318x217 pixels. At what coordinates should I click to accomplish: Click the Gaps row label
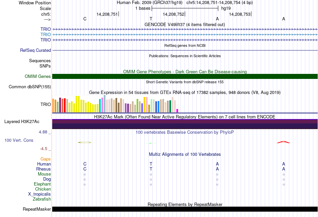coord(46,159)
